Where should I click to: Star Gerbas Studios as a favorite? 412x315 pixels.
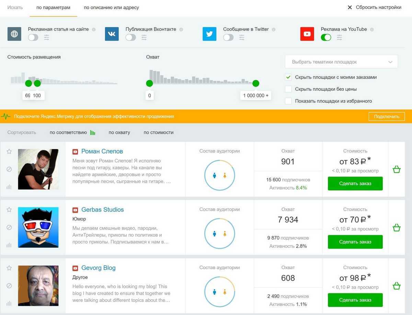click(x=9, y=210)
